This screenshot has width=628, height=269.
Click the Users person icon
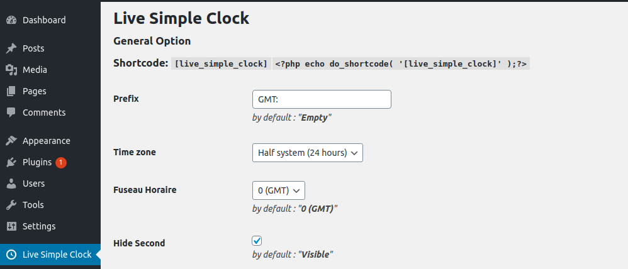click(11, 184)
